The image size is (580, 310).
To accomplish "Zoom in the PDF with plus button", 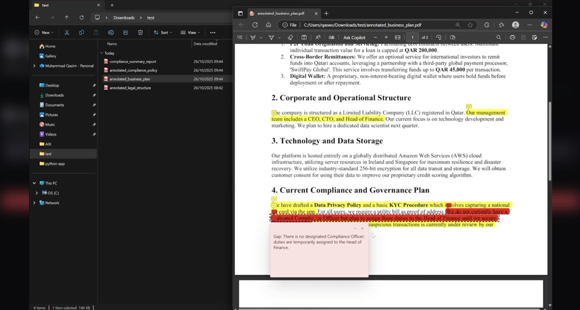I will point(386,37).
